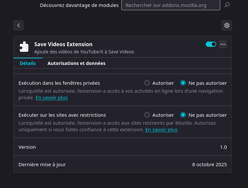
Task: Click the extension description about YouTube/X
Action: click(84, 52)
